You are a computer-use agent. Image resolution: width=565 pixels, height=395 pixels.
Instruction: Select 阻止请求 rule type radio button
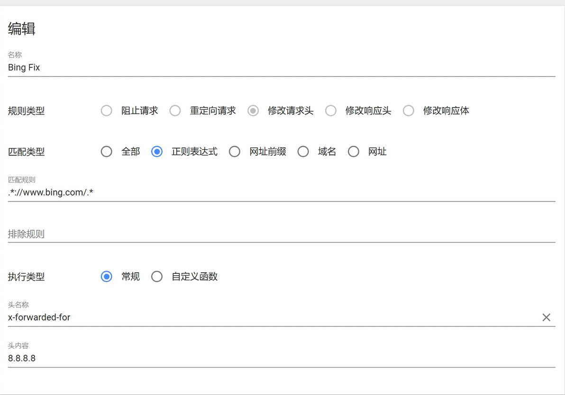point(107,111)
